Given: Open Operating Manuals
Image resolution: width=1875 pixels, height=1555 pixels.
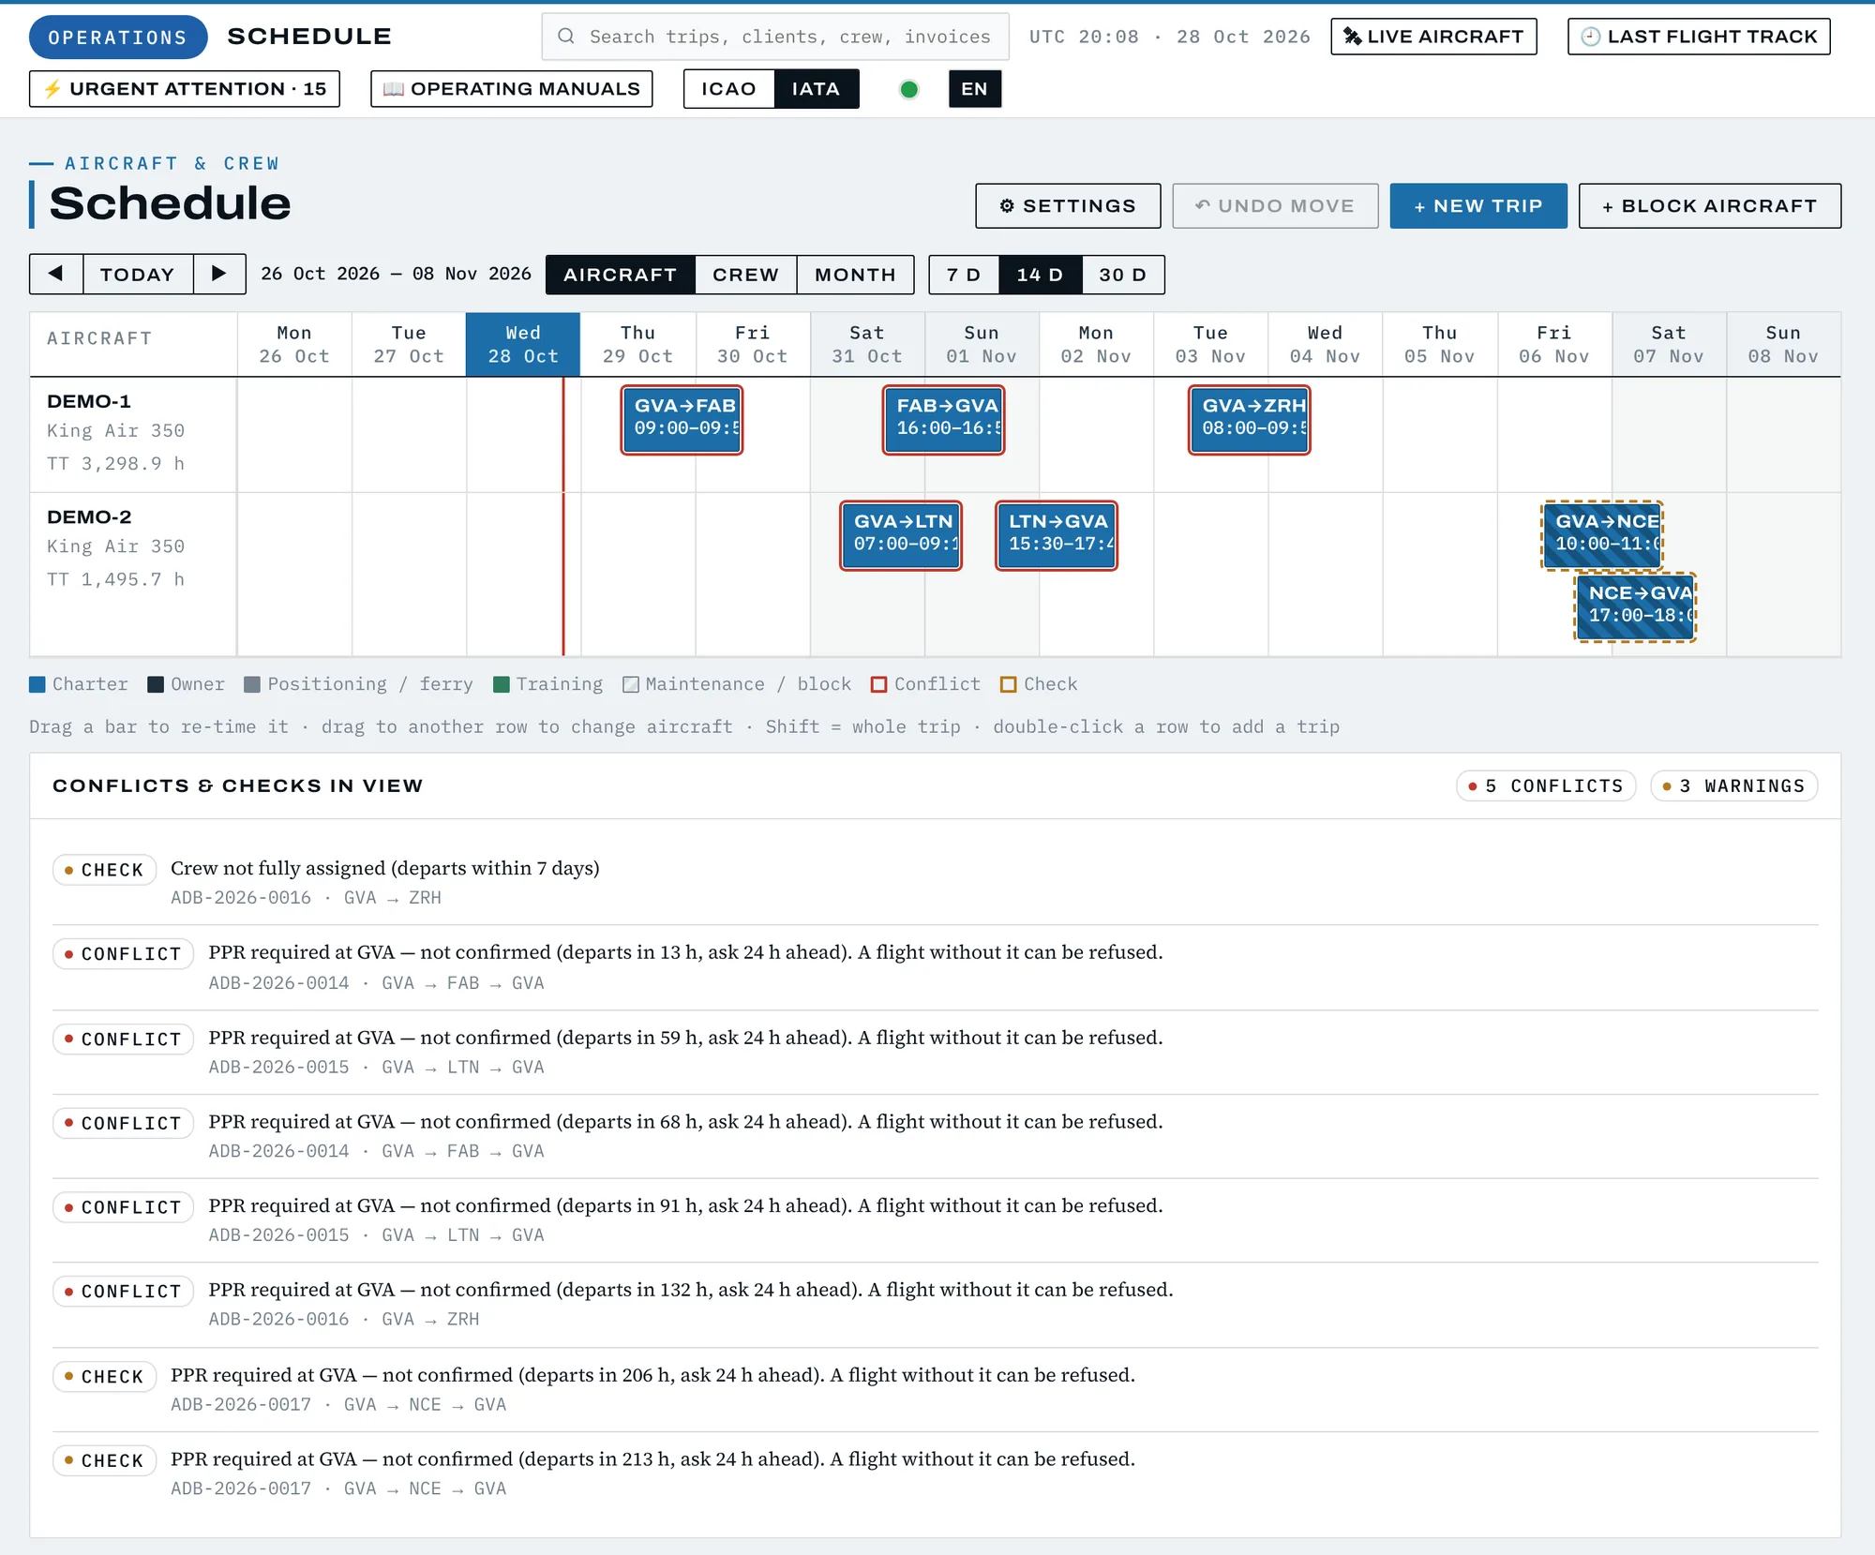Looking at the screenshot, I should tap(512, 89).
